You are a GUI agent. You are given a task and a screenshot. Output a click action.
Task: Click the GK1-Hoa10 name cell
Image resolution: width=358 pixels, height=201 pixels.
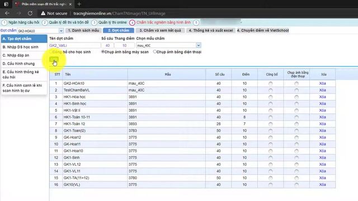[95, 151]
